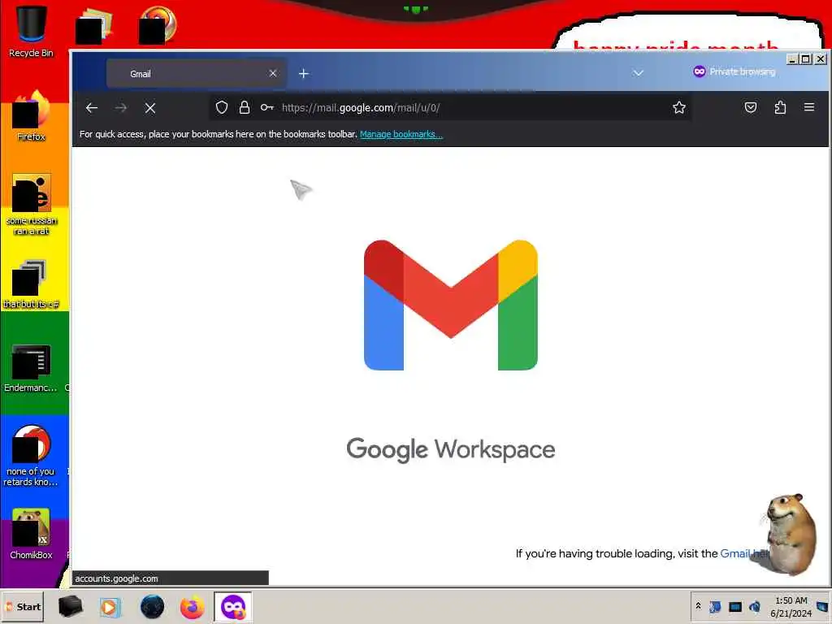Open the Firefox desktop shortcut
Image resolution: width=832 pixels, height=624 pixels.
click(x=31, y=115)
